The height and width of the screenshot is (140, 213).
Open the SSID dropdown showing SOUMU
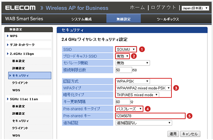coord(126,49)
